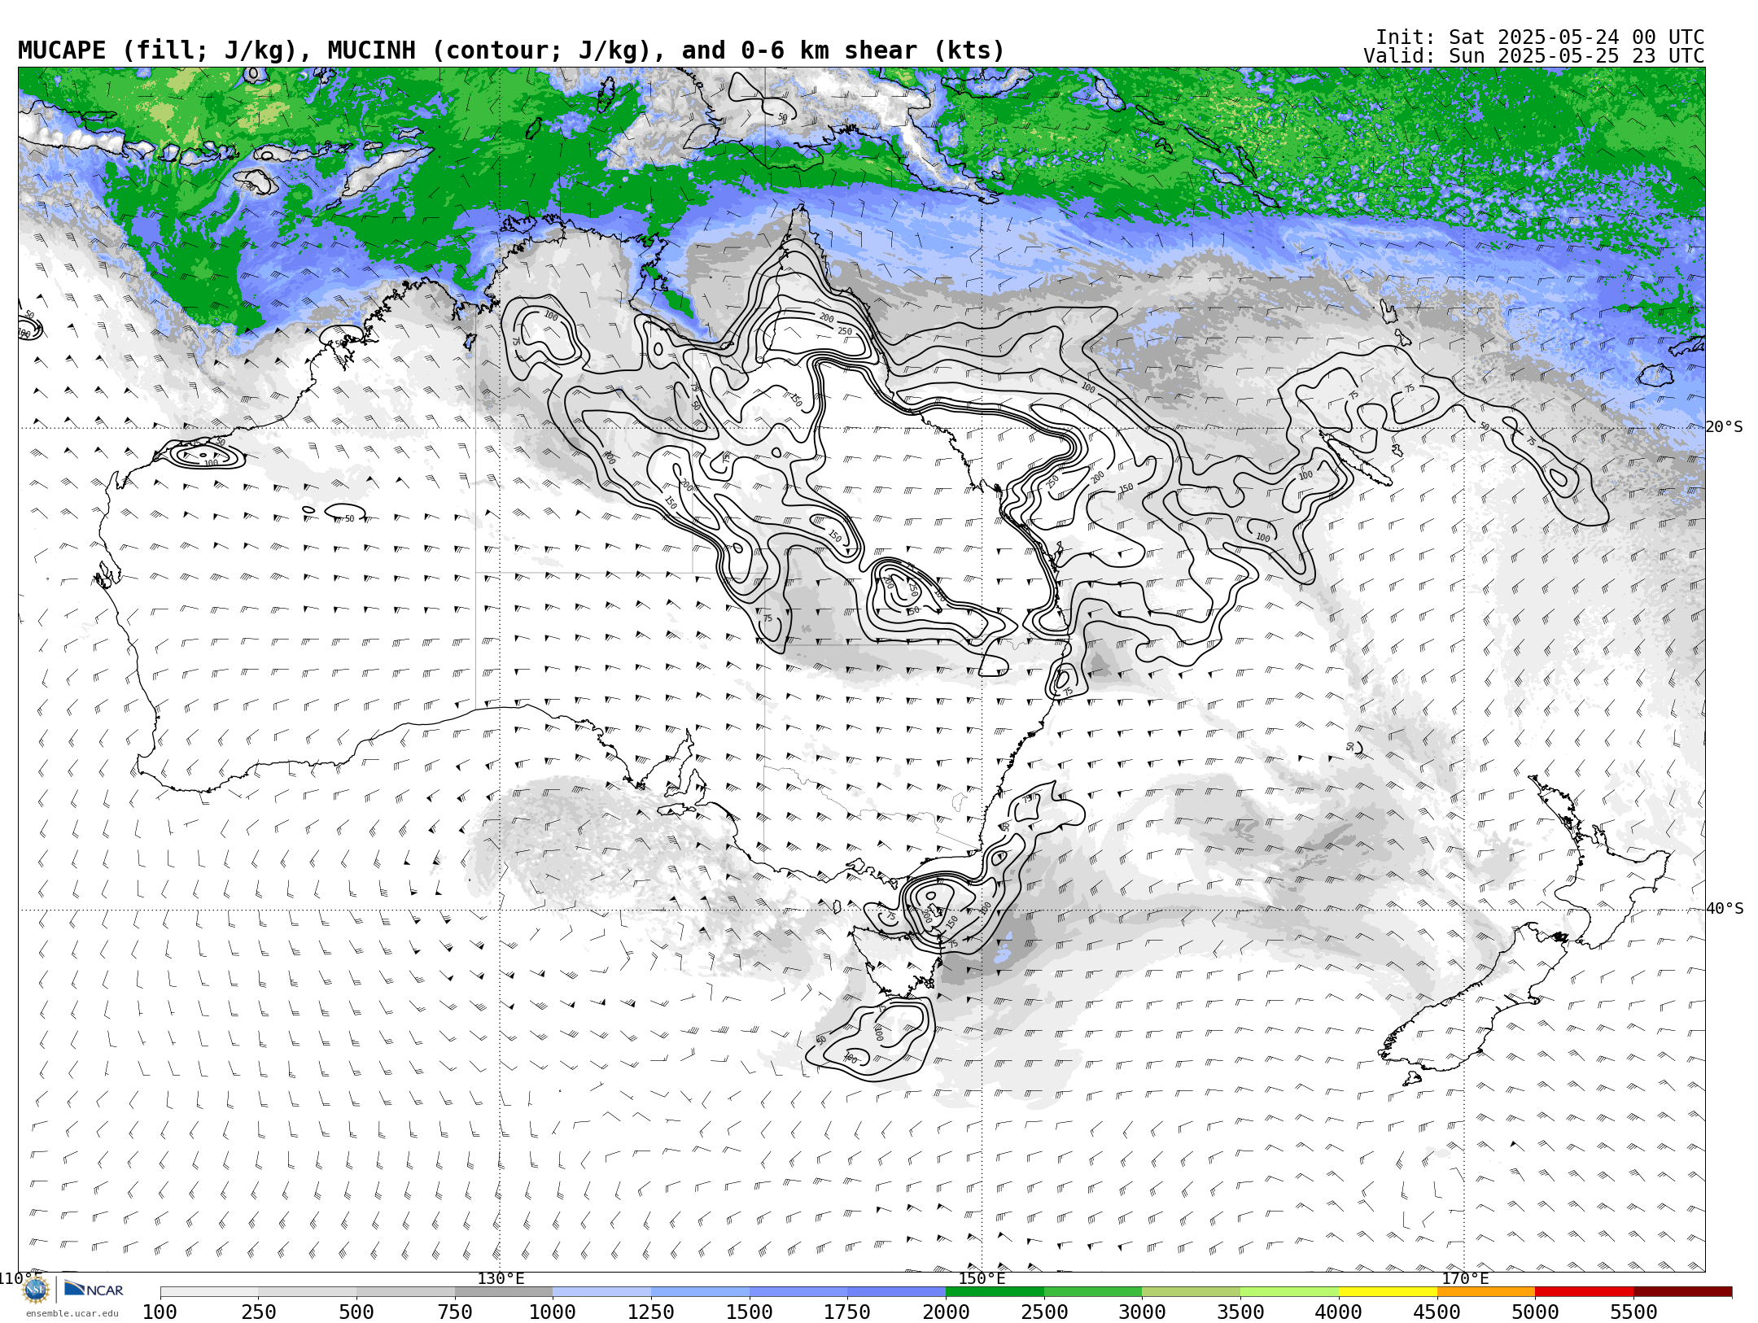Image resolution: width=1758 pixels, height=1323 pixels.
Task: Click the colorbar label '500'
Action: pos(356,1312)
